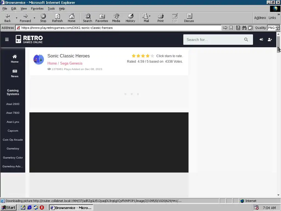
Task: Focus the address URL field
Action: [x=118, y=28]
